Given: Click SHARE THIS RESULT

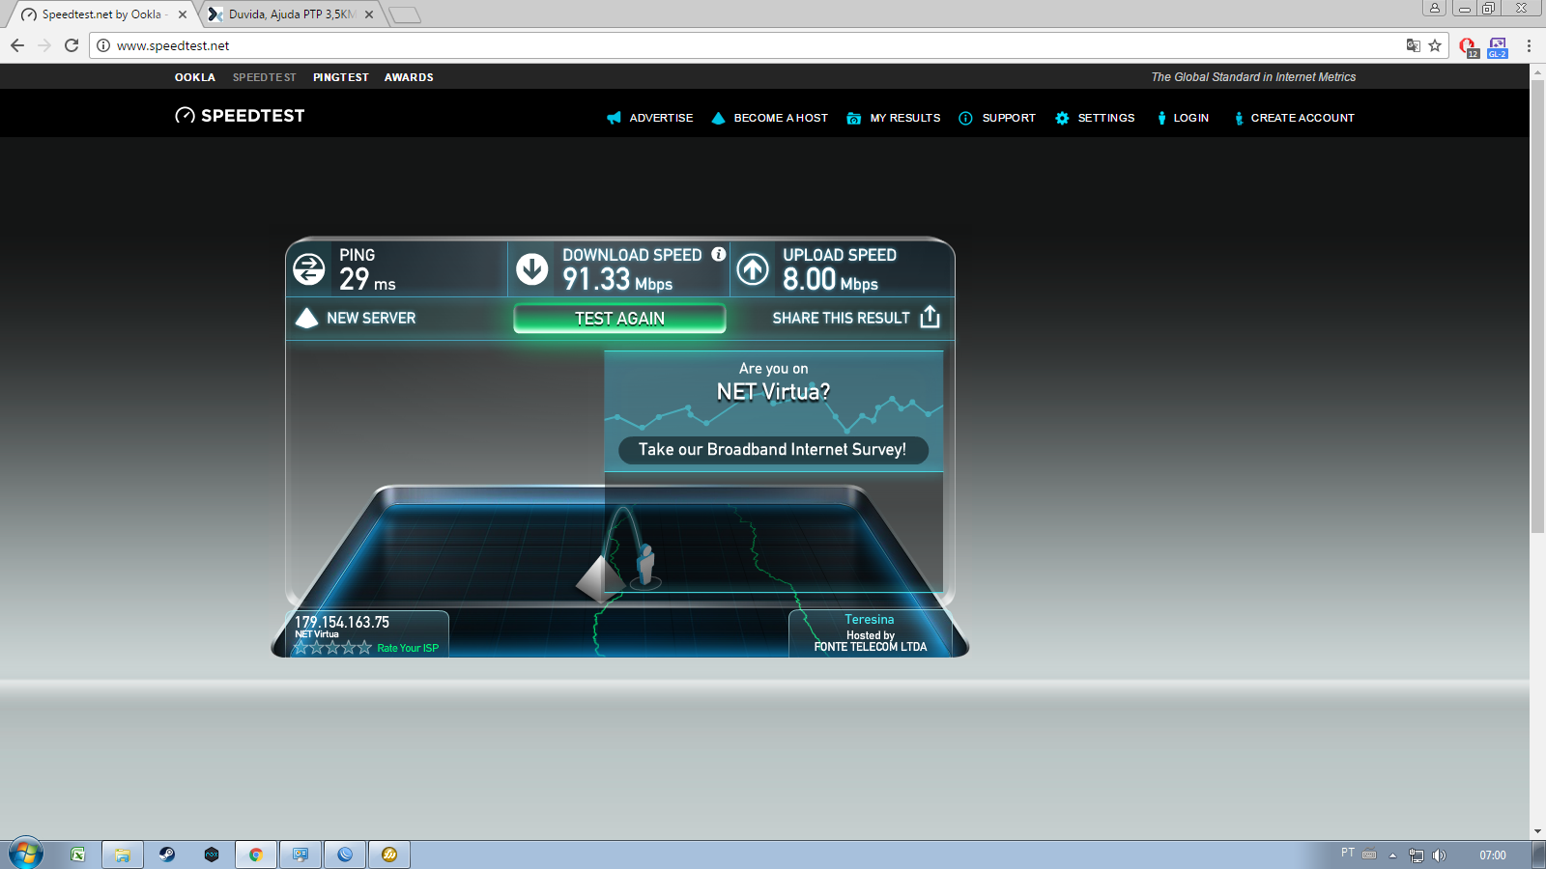Looking at the screenshot, I should click(841, 318).
